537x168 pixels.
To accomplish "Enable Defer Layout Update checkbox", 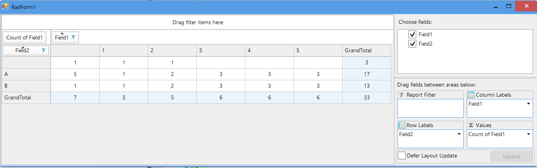I will point(402,156).
